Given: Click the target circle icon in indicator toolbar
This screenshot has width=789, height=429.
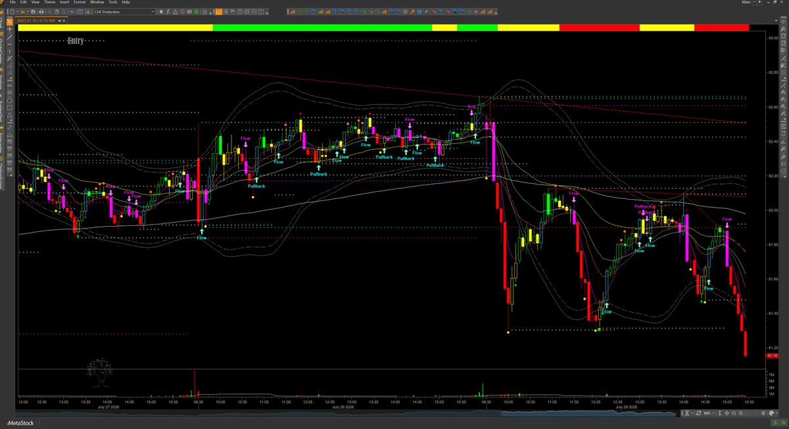Looking at the screenshot, I should [x=406, y=12].
